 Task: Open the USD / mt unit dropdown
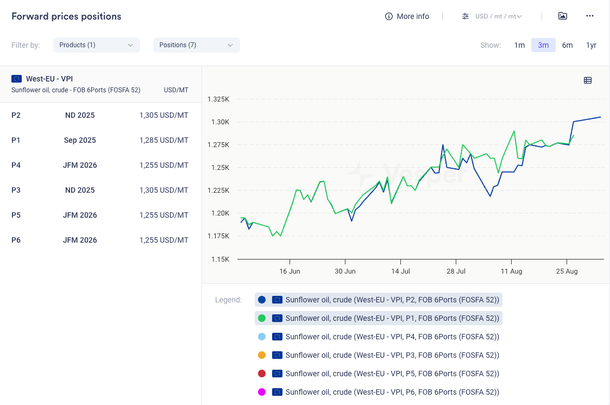498,16
